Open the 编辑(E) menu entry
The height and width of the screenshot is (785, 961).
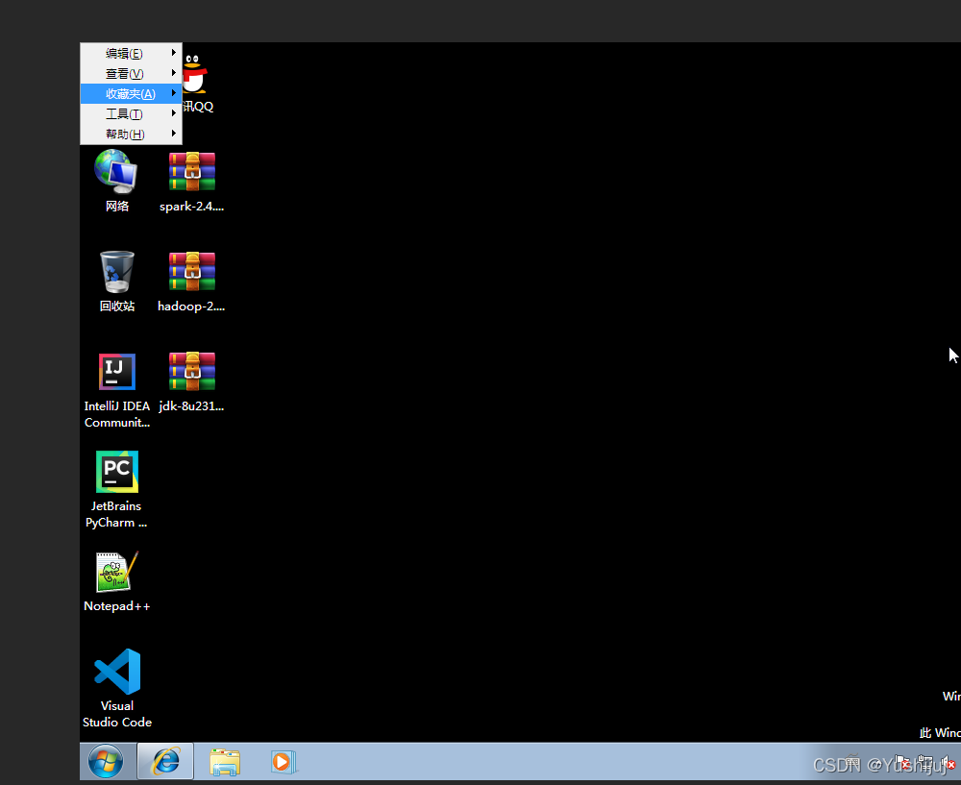131,53
